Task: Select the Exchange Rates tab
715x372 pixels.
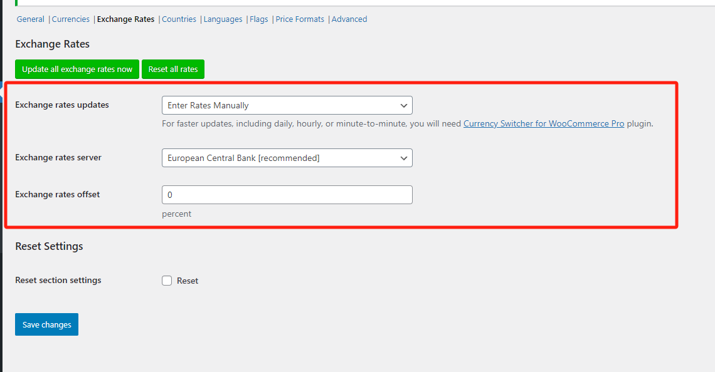Action: (x=125, y=19)
